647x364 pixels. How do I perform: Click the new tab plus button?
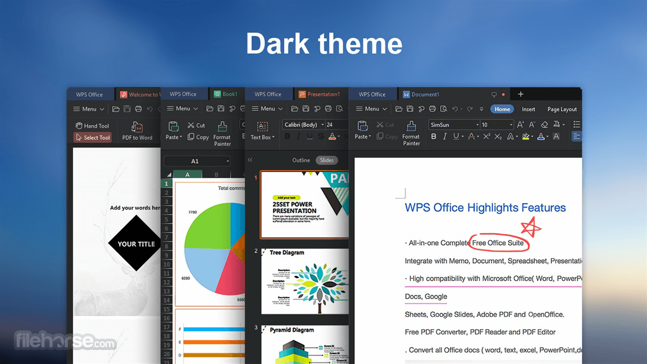pyautogui.click(x=520, y=94)
